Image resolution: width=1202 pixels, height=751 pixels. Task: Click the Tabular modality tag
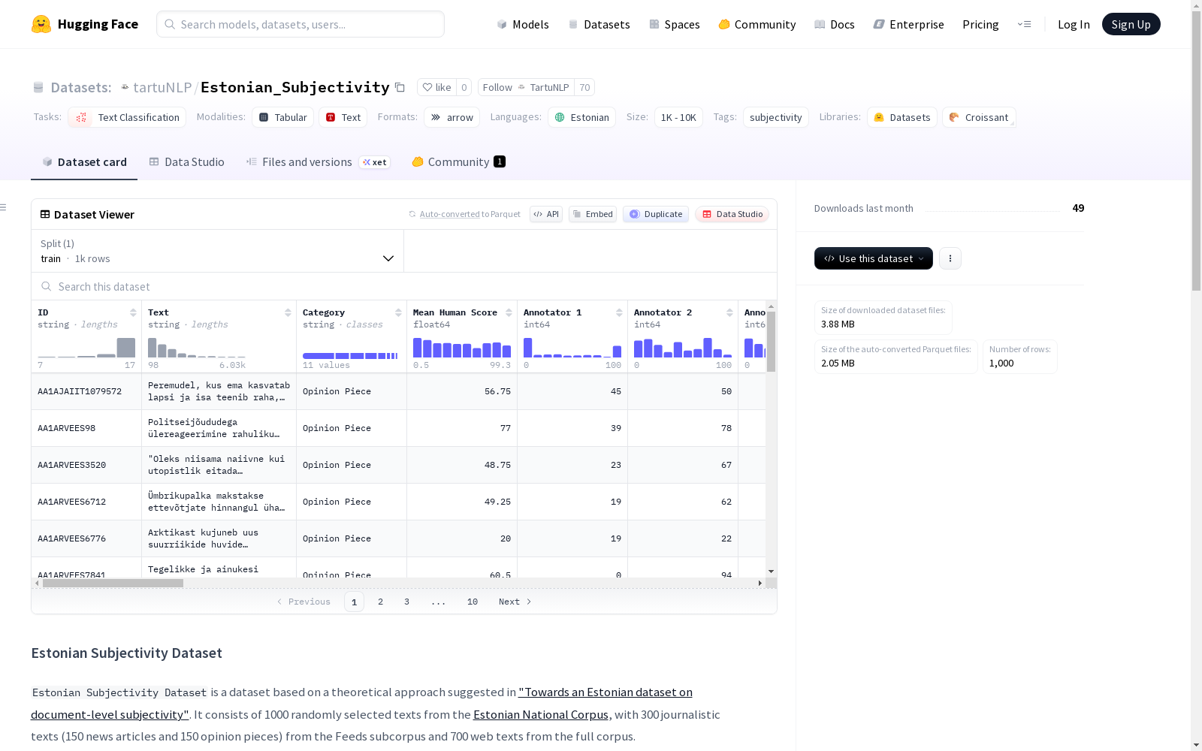click(x=282, y=117)
